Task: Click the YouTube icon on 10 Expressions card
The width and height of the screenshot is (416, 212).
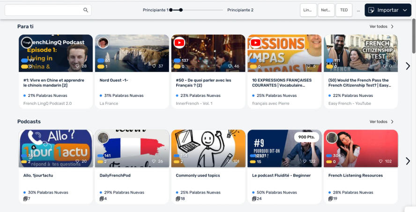Action: click(x=255, y=43)
